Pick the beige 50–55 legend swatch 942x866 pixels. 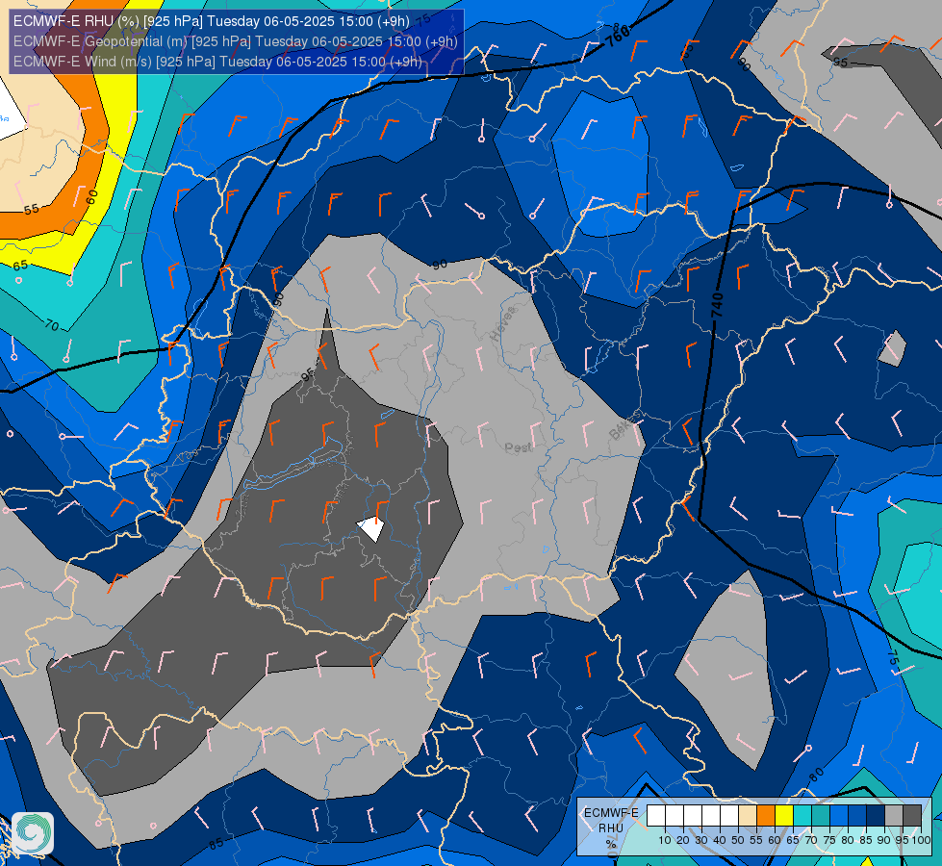[x=748, y=815]
